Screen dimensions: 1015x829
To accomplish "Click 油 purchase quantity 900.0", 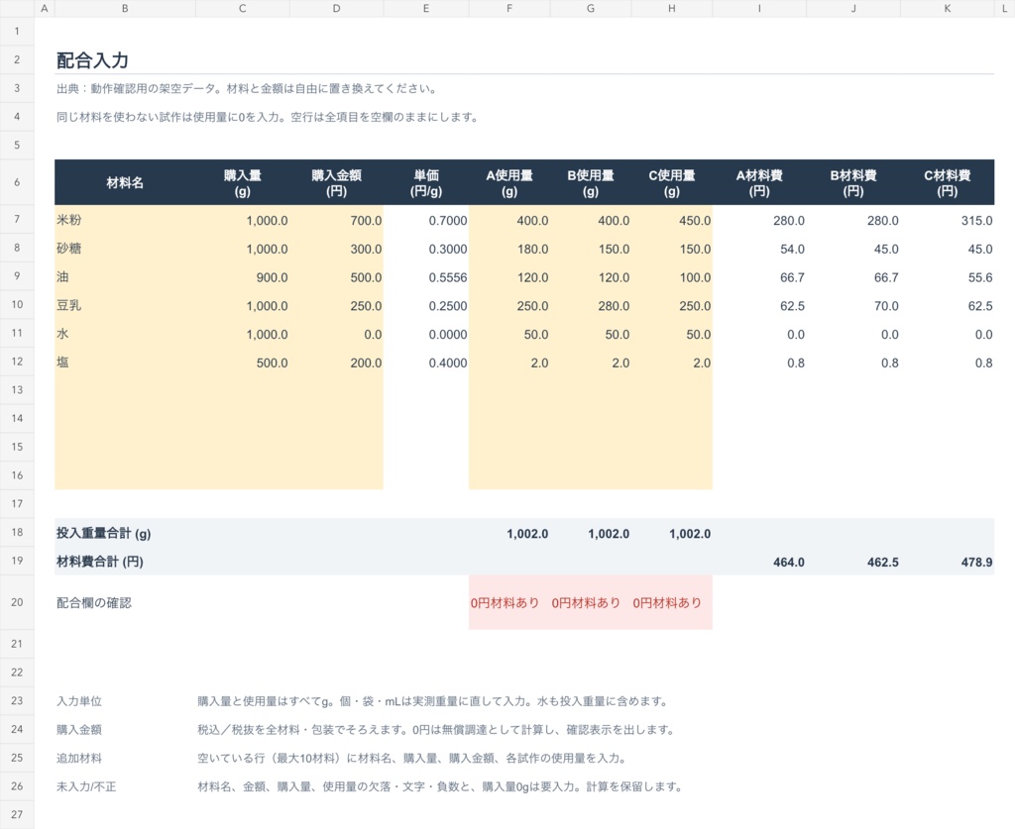I will coord(243,277).
